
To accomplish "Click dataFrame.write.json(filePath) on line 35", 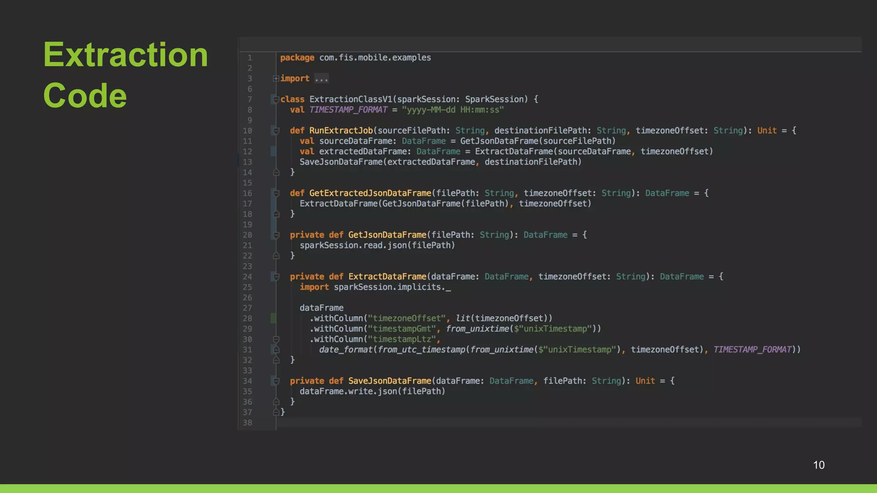I will point(373,392).
